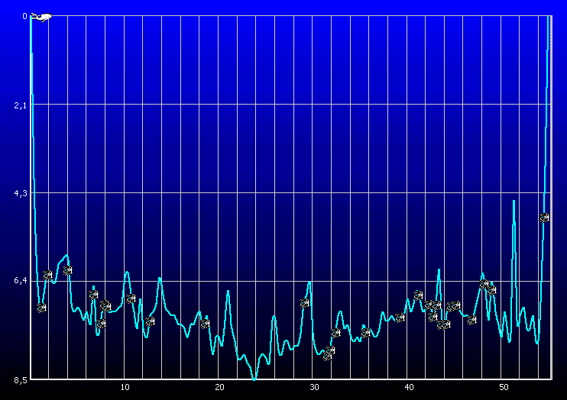This screenshot has height=400, width=567.
Task: Click the camera icon at minute 29 below the peak
Action: pyautogui.click(x=305, y=303)
